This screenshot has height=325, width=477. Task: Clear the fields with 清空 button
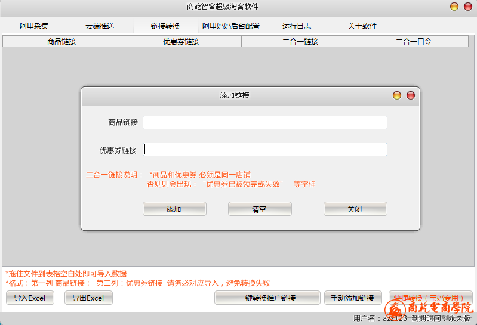(x=260, y=209)
